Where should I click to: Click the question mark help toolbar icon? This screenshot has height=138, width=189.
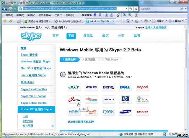pos(136,15)
